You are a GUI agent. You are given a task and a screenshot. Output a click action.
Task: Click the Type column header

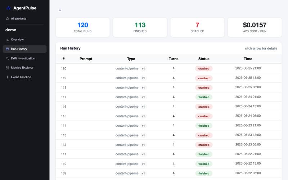pyautogui.click(x=131, y=59)
